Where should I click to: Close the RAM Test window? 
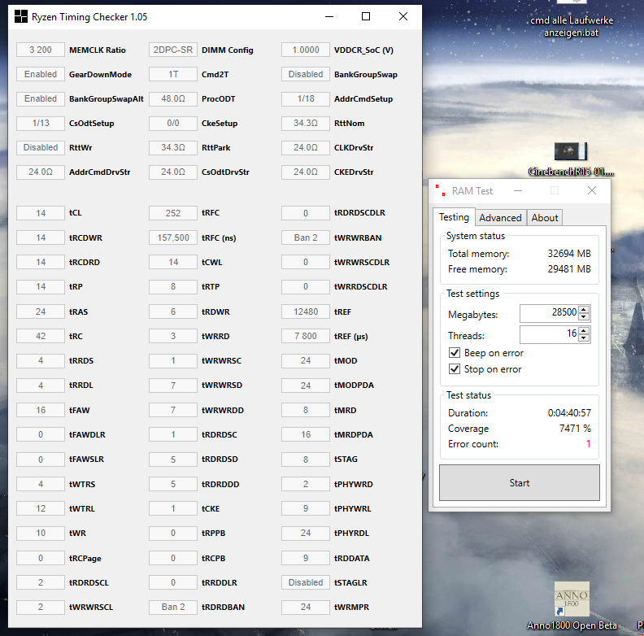[592, 190]
